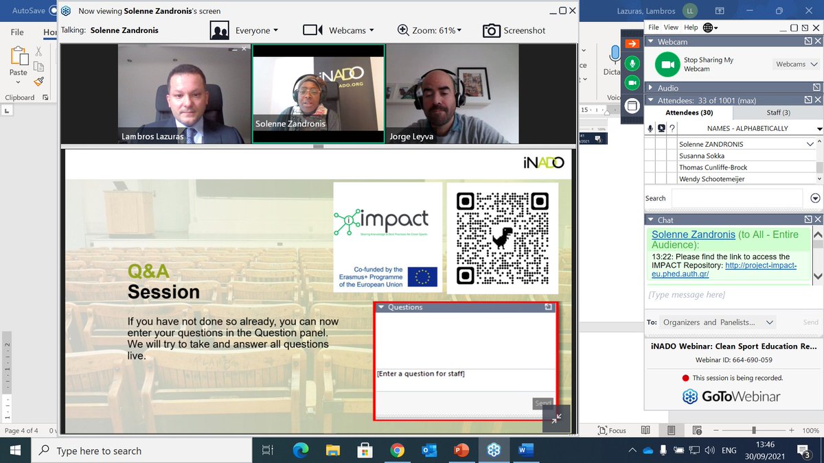The height and width of the screenshot is (463, 824).
Task: Click the question-mark icon above the attendee list
Action: [672, 128]
